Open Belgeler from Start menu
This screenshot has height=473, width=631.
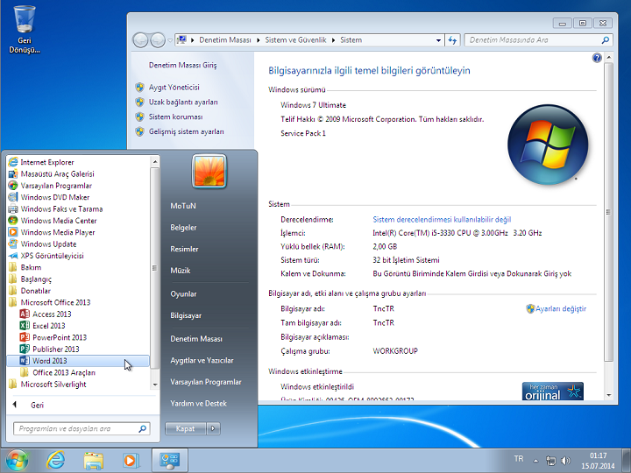(183, 227)
